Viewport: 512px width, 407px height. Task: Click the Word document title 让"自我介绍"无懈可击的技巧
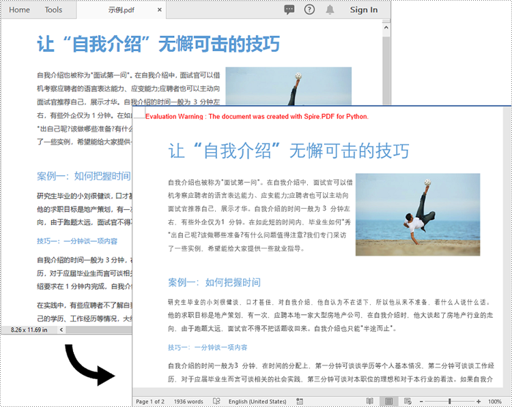pos(288,151)
